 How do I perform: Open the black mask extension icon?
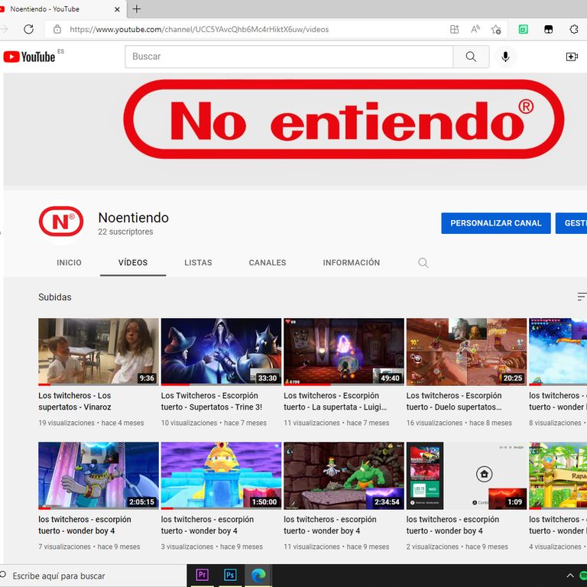click(548, 29)
